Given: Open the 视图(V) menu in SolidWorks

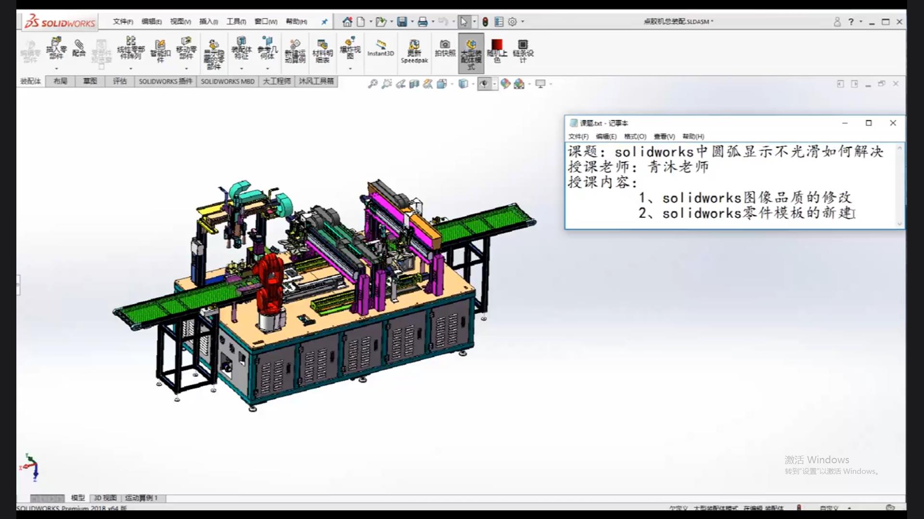Looking at the screenshot, I should (x=180, y=22).
